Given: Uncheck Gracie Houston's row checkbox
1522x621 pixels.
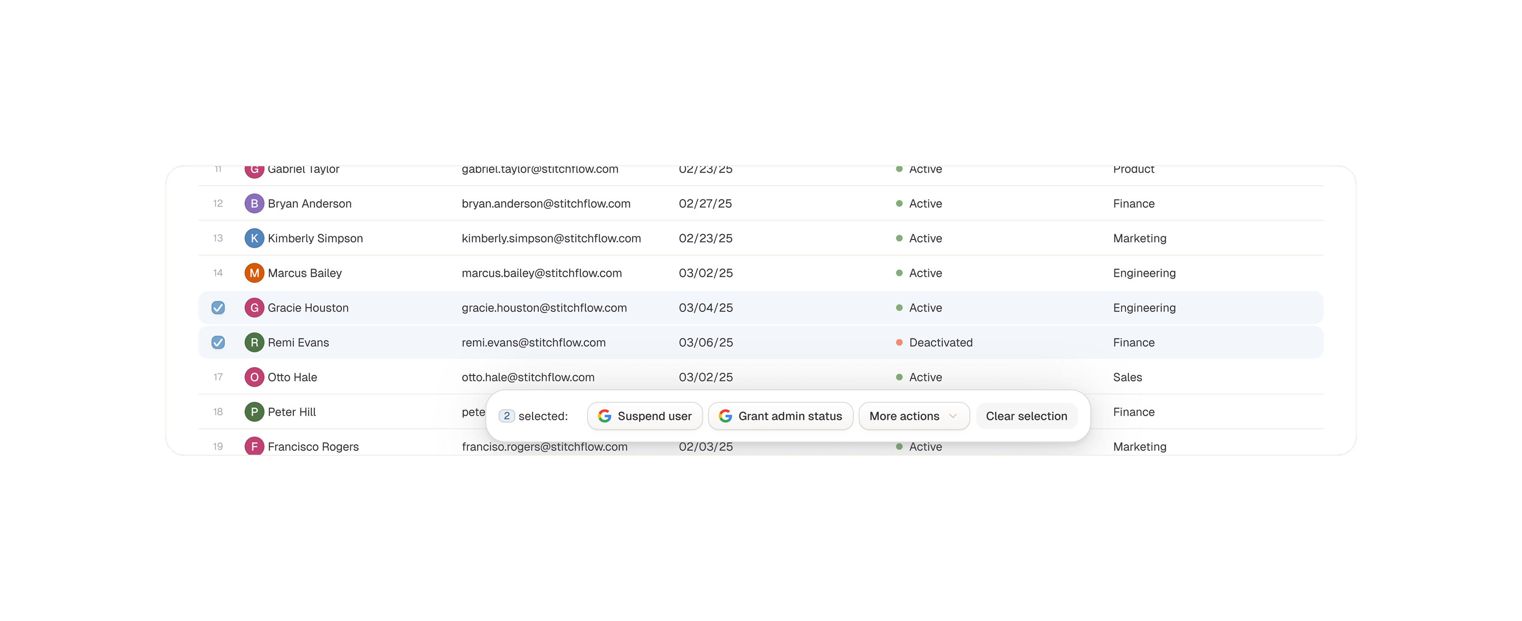Looking at the screenshot, I should (218, 308).
